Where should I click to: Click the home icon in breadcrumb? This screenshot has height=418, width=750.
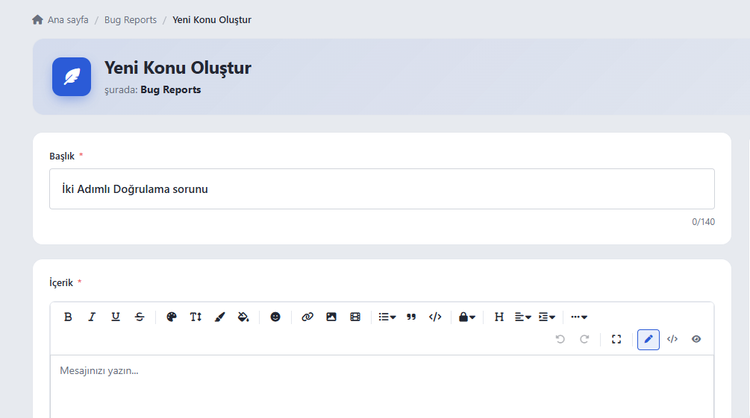tap(37, 19)
